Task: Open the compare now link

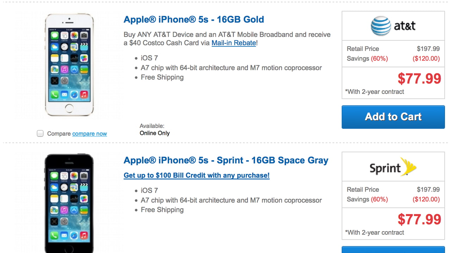Action: click(x=89, y=134)
